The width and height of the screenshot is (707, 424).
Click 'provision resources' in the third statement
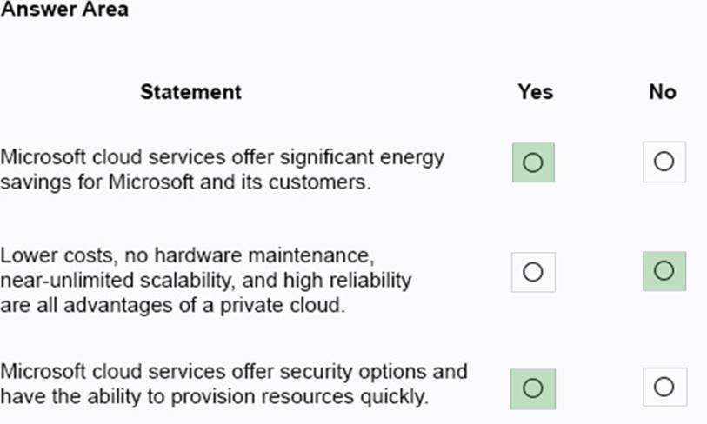263,397
